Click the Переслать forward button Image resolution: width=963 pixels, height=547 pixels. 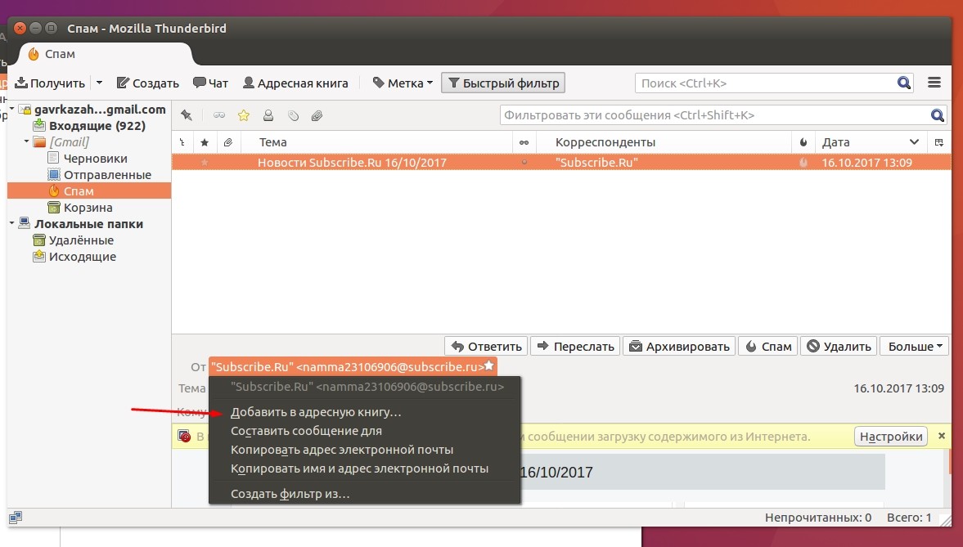[575, 346]
